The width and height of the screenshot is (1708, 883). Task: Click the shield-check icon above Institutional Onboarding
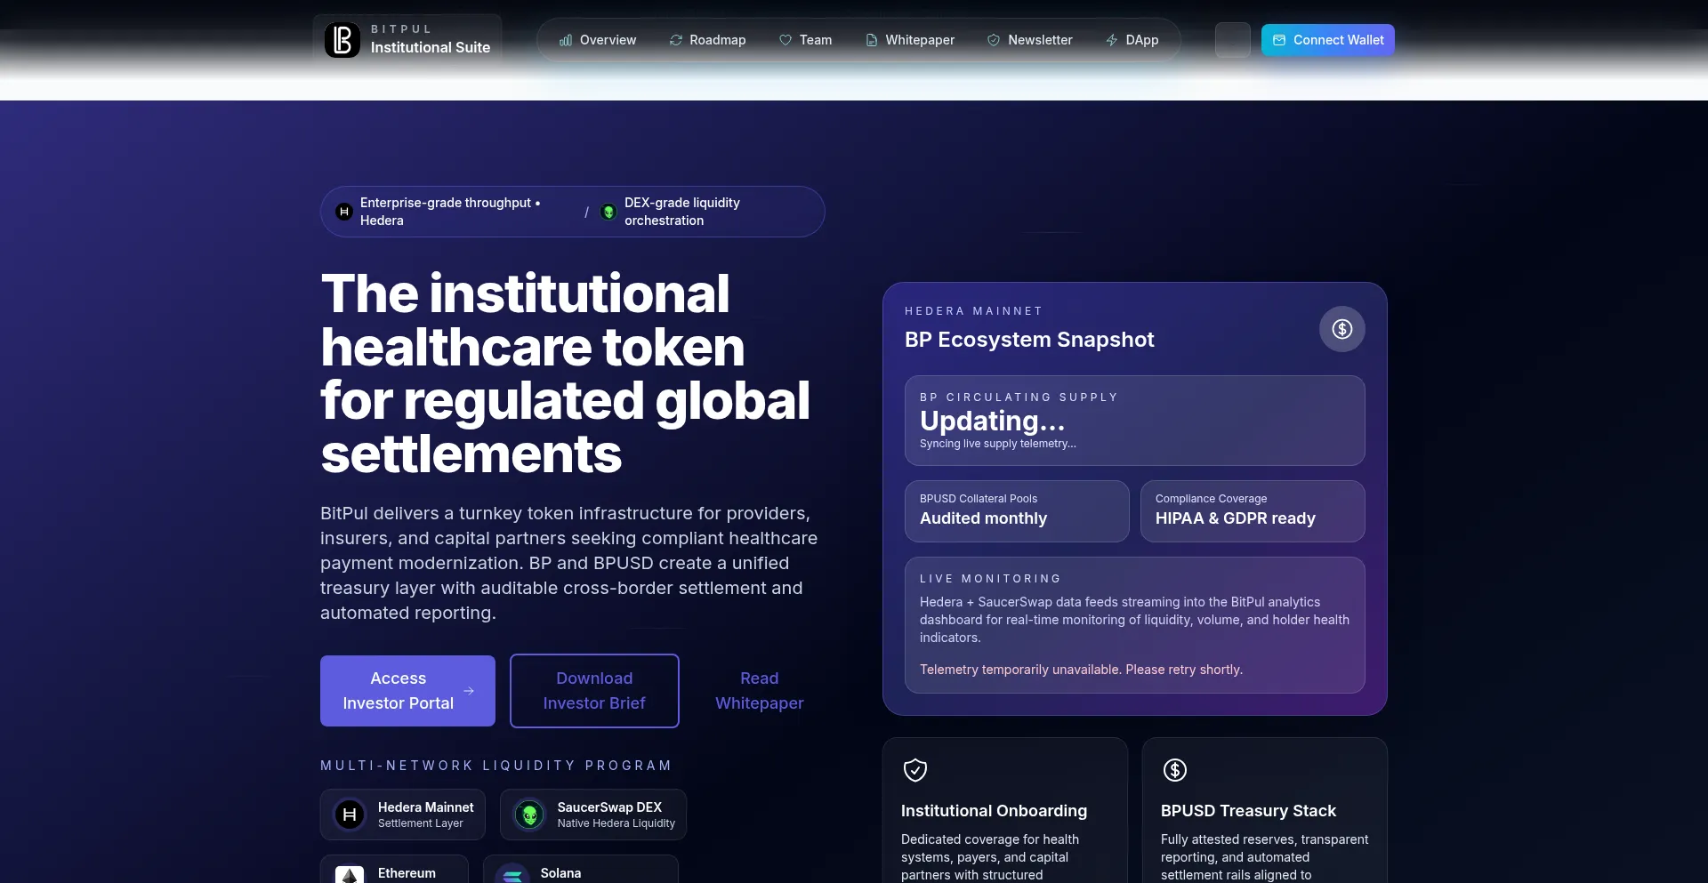pyautogui.click(x=914, y=770)
